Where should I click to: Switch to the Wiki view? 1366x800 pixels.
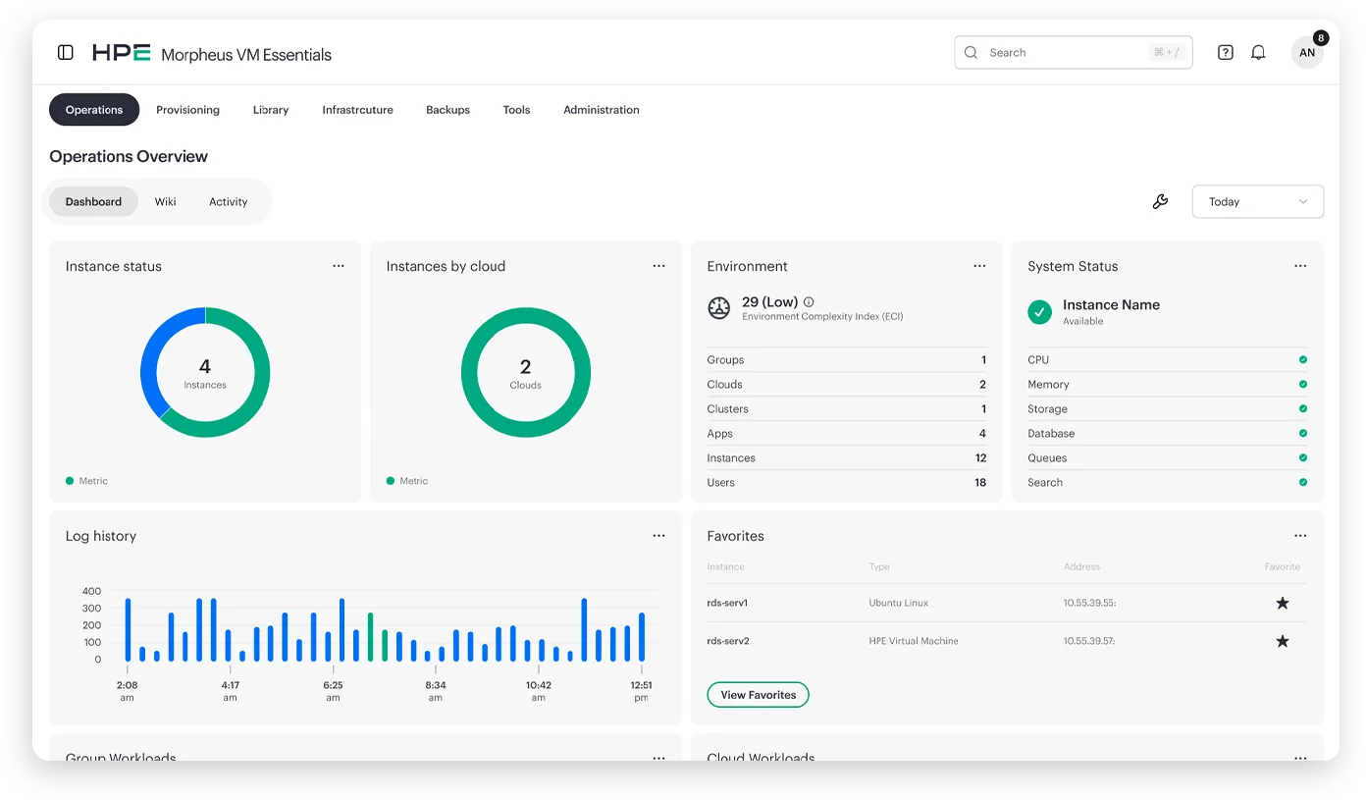click(165, 201)
